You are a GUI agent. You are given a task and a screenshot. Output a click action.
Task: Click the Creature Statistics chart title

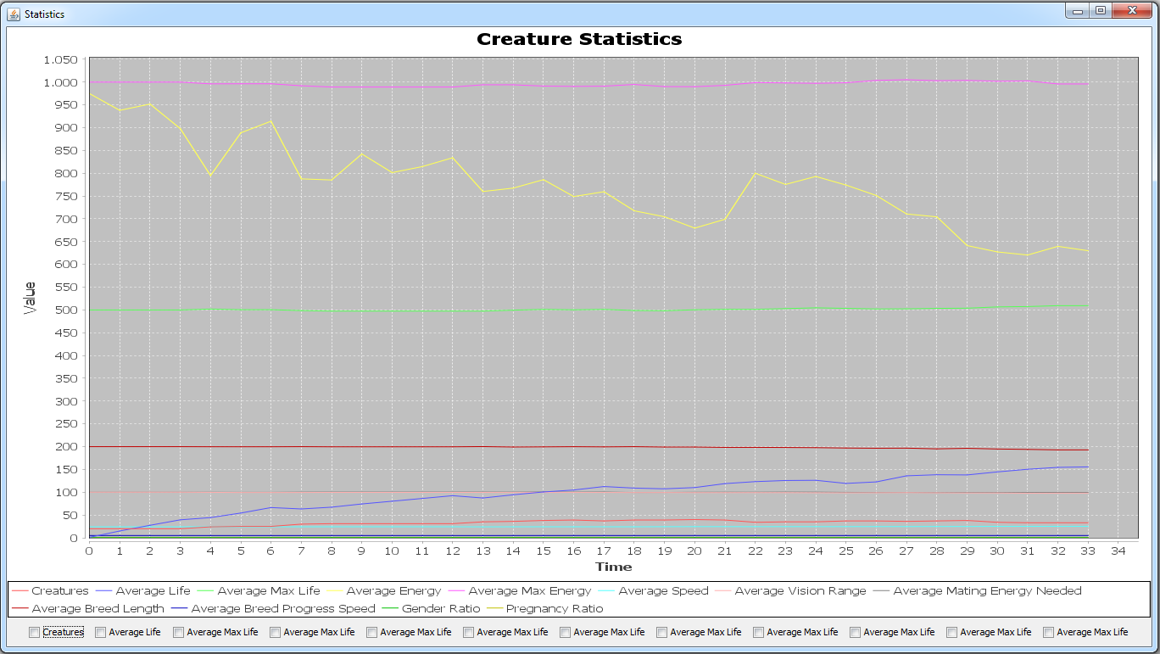579,39
